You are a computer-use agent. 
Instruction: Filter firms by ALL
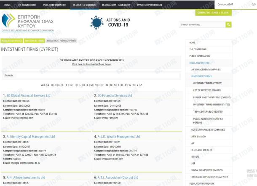click(43, 85)
